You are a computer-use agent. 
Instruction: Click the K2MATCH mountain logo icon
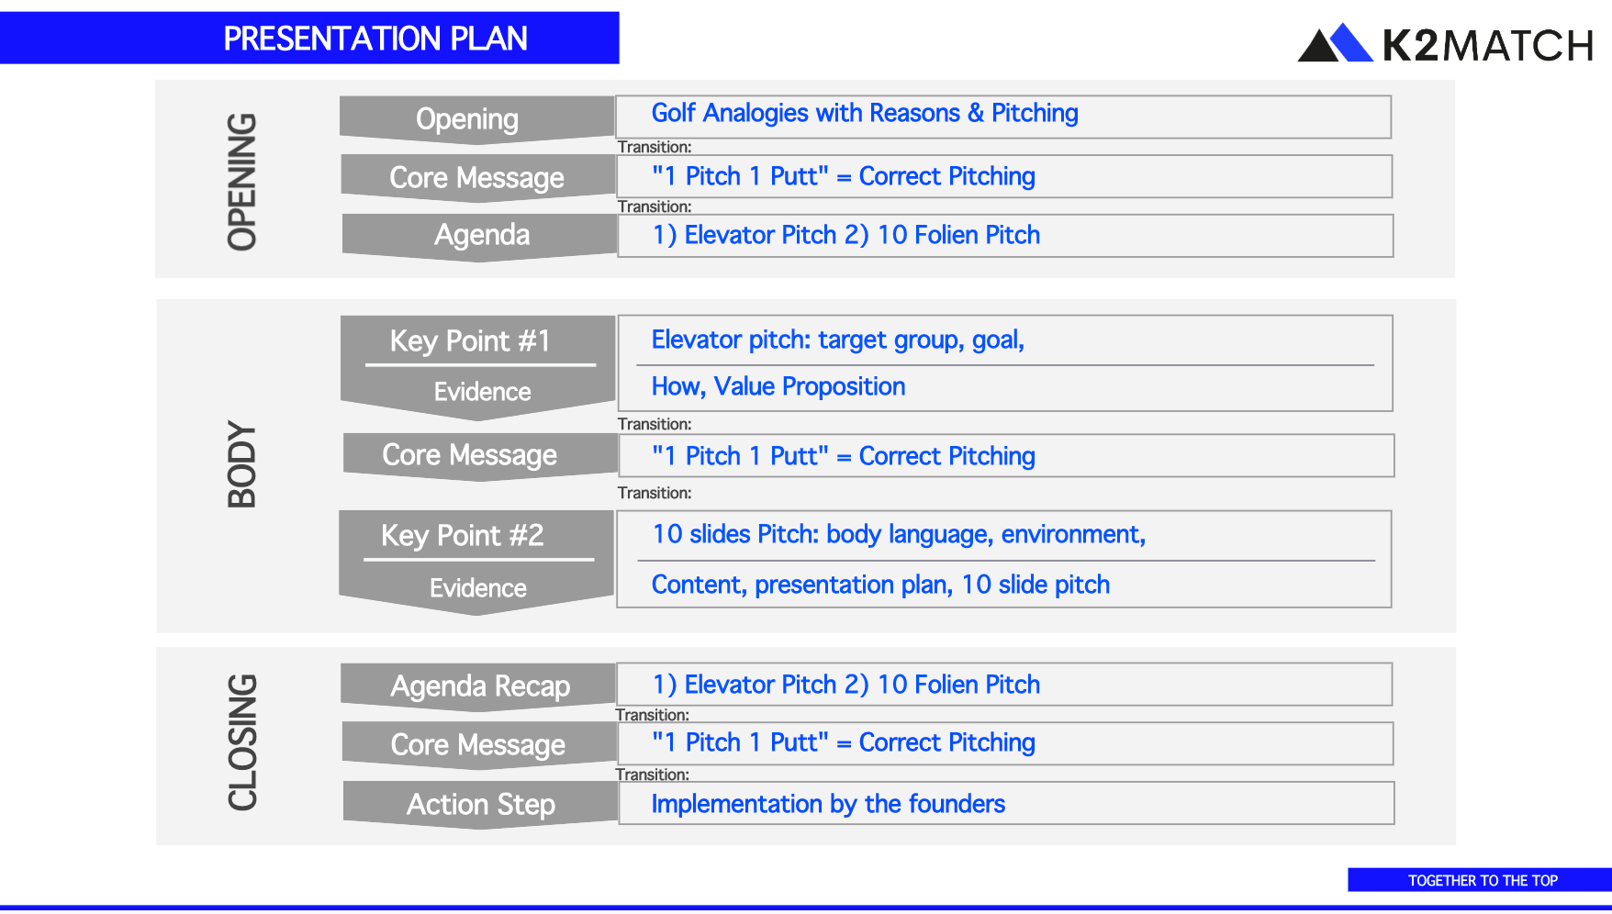click(1335, 42)
